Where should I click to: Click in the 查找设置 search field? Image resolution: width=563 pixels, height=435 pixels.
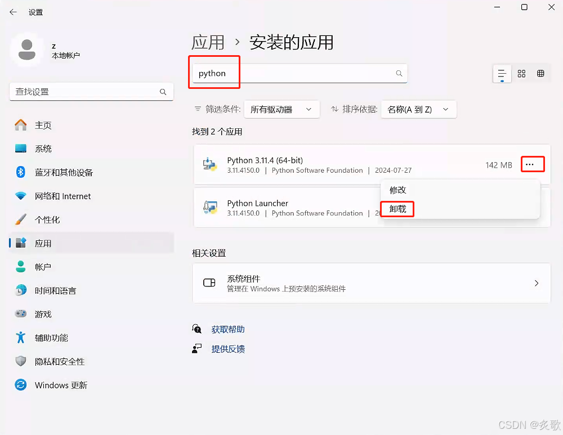click(92, 92)
